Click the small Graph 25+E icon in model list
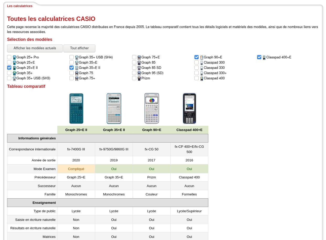 (14, 63)
